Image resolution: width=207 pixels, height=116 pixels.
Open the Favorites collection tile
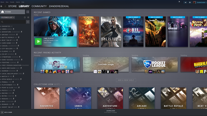tap(47, 98)
